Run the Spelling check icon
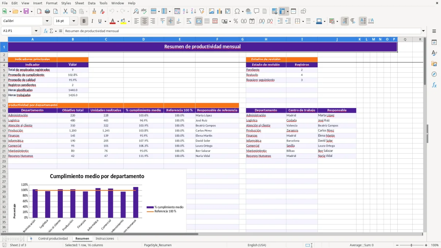The width and height of the screenshot is (441, 248). pos(144,11)
